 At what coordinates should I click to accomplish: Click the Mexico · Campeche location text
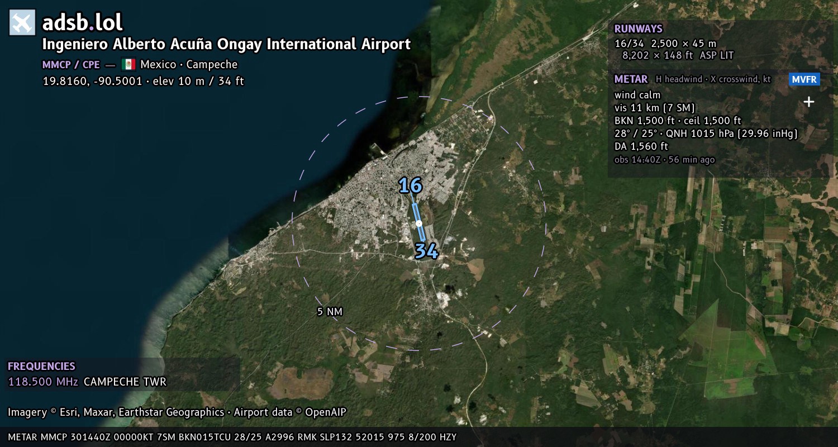click(189, 65)
